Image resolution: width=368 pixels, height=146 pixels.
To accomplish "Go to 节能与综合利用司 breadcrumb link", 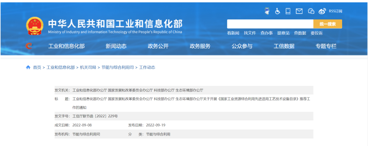I will click(118, 68).
